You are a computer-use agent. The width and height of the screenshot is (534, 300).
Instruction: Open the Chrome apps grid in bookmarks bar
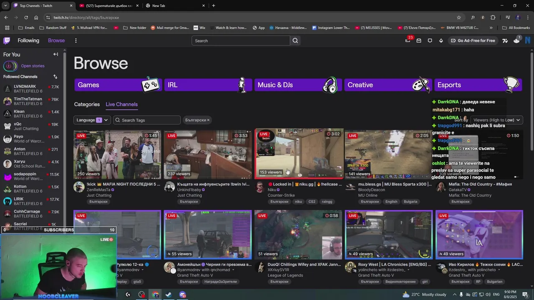click(x=7, y=28)
